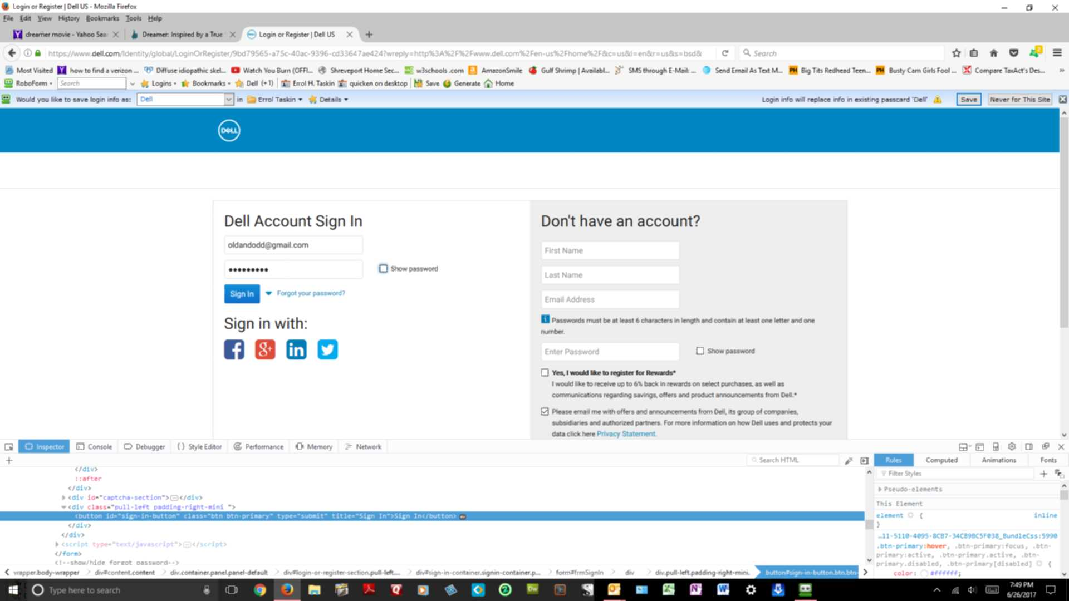This screenshot has width=1069, height=601.
Task: Open Firefox home page icon
Action: click(994, 53)
